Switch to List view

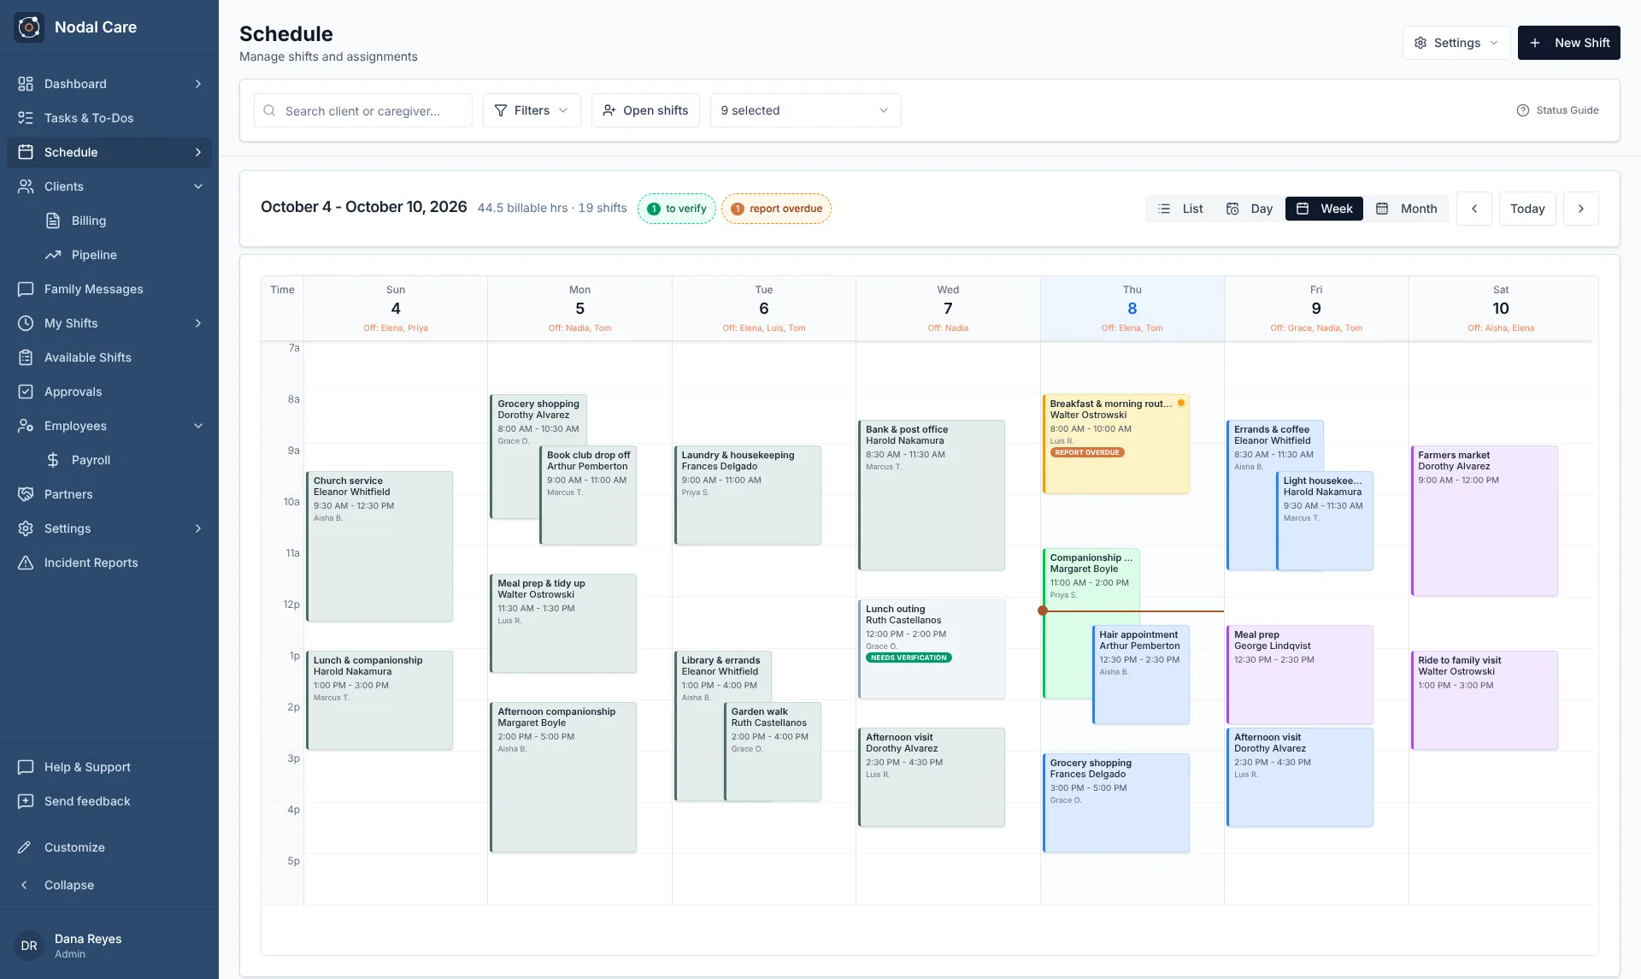1179,209
